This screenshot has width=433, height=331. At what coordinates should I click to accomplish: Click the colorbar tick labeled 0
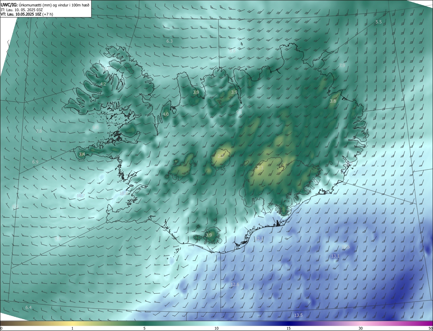pyautogui.click(x=1, y=328)
